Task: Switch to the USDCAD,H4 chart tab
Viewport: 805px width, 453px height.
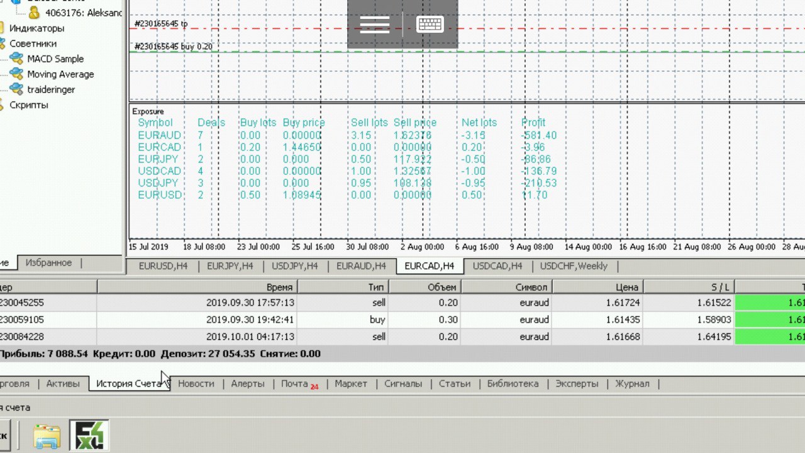Action: point(497,266)
